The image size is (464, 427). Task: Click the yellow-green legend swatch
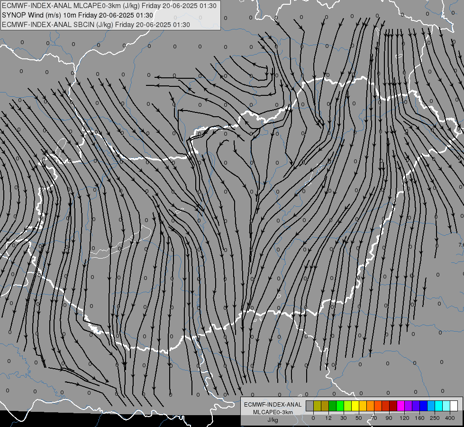pyautogui.click(x=348, y=406)
